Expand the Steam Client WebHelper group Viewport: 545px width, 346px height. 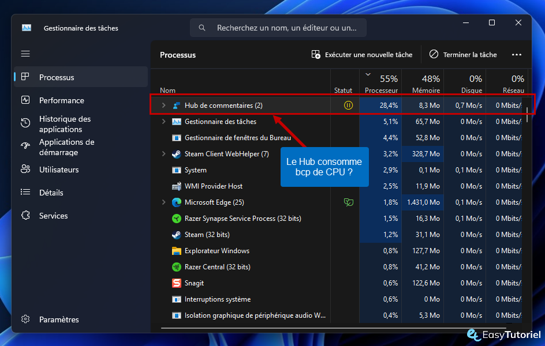[x=163, y=154]
